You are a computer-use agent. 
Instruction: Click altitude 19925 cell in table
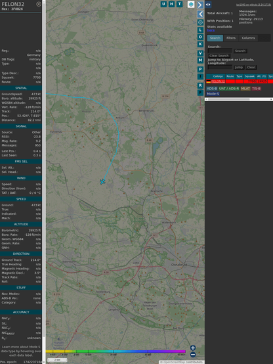[x=262, y=81]
